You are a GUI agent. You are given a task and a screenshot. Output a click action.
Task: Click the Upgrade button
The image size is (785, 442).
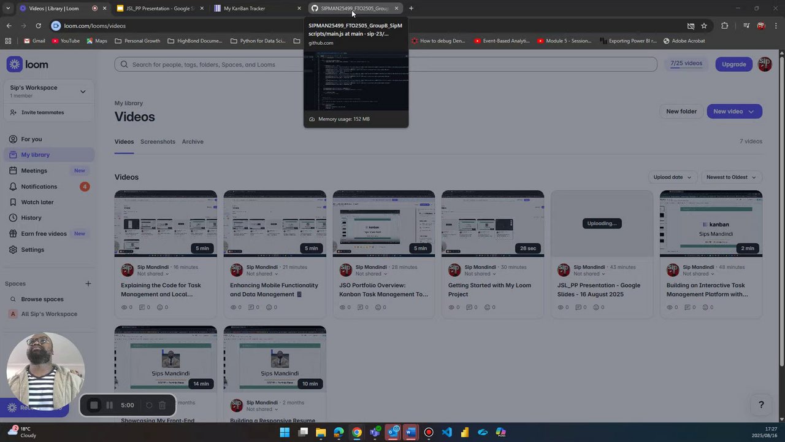(x=733, y=64)
